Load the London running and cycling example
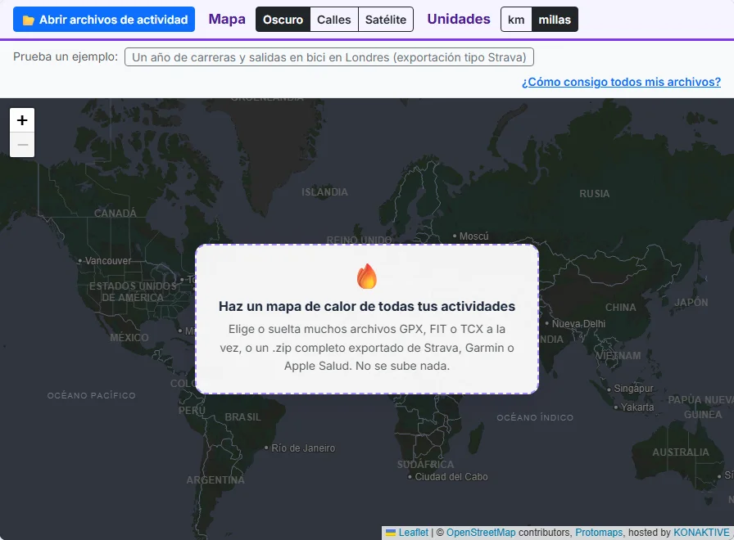Image resolution: width=734 pixels, height=540 pixels. pos(329,57)
